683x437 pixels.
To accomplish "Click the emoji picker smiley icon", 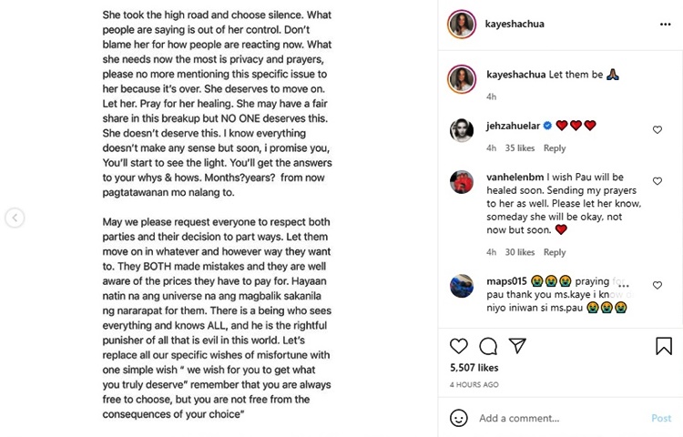I will pyautogui.click(x=459, y=419).
